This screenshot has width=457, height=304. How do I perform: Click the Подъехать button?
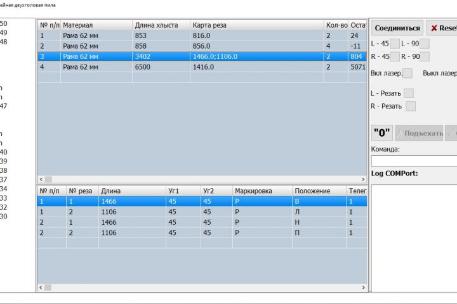click(x=419, y=133)
